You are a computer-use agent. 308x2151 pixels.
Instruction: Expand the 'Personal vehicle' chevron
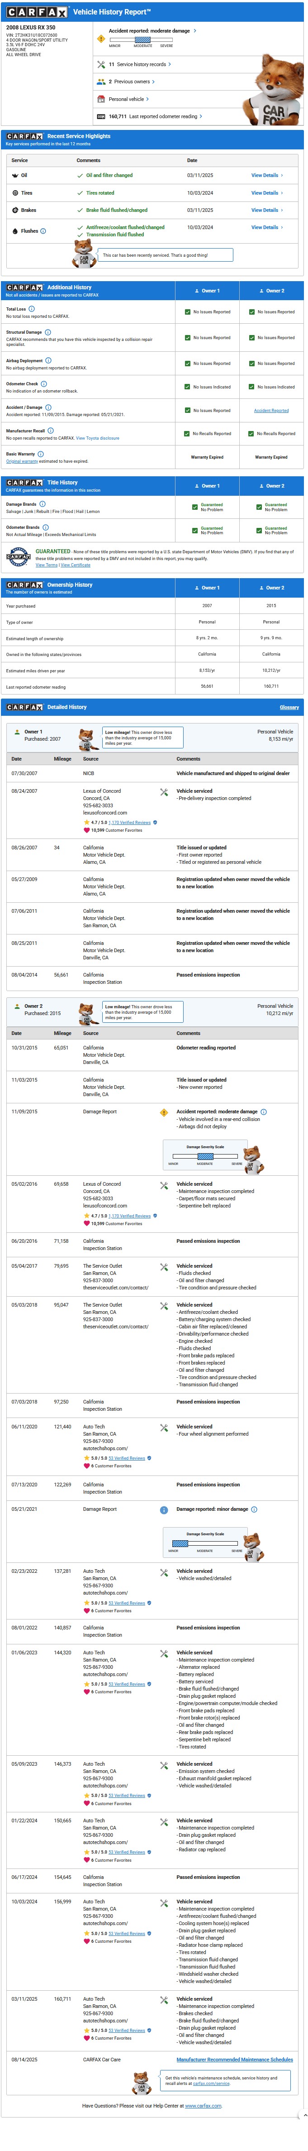coord(149,99)
